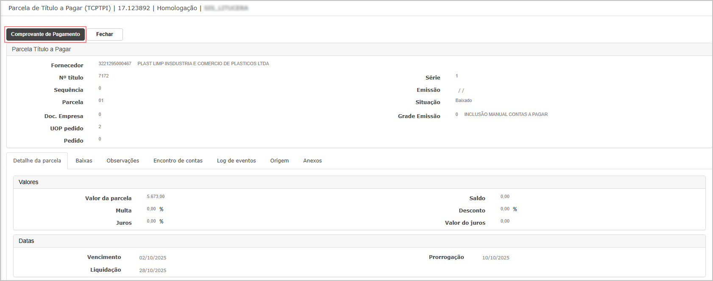
Task: Click the Fornecedor code 3221295000467
Action: [115, 64]
